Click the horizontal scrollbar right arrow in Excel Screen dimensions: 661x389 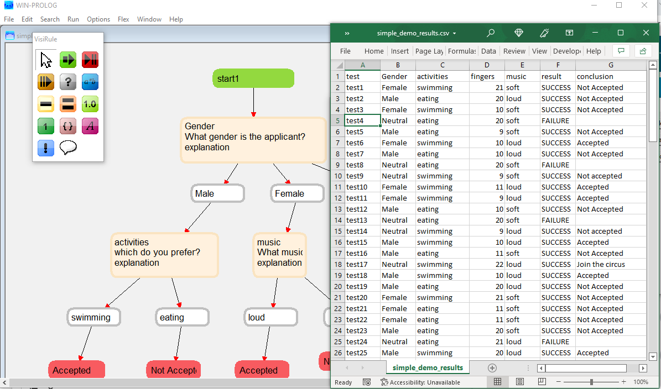(x=643, y=368)
